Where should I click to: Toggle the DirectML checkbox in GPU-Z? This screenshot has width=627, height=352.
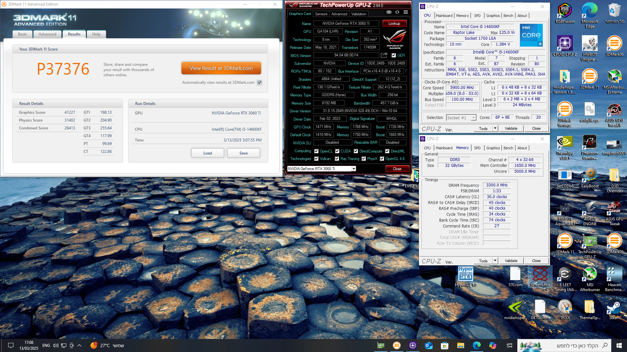coord(387,151)
